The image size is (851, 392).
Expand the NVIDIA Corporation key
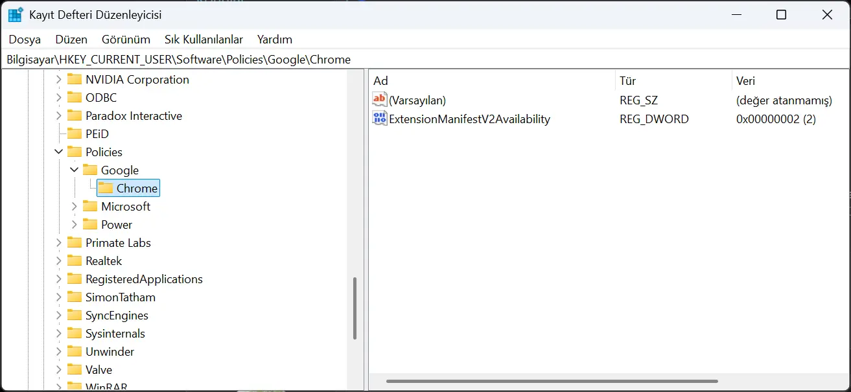[x=59, y=80]
